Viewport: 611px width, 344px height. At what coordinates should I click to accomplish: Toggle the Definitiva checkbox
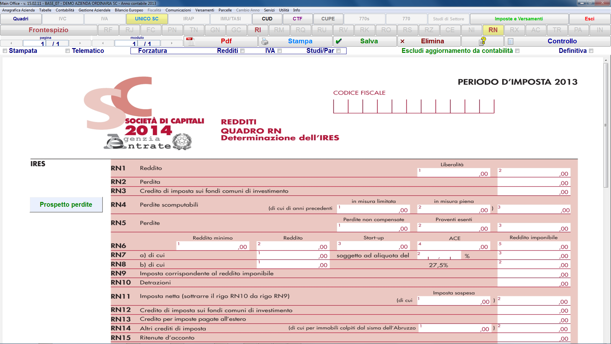point(591,51)
